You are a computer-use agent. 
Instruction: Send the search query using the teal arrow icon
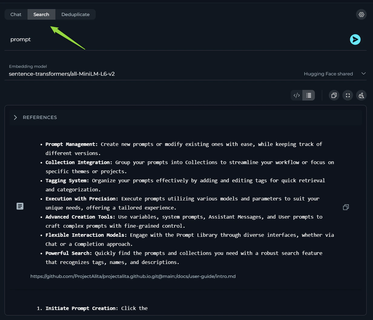pyautogui.click(x=355, y=39)
